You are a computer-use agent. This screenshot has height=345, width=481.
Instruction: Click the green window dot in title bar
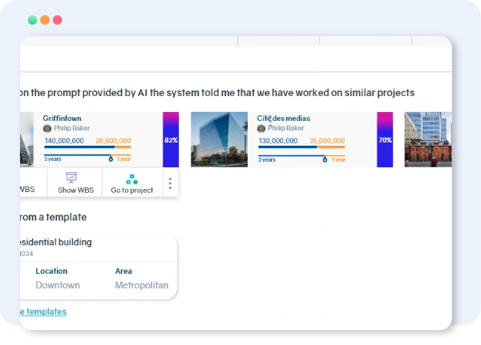(x=32, y=20)
